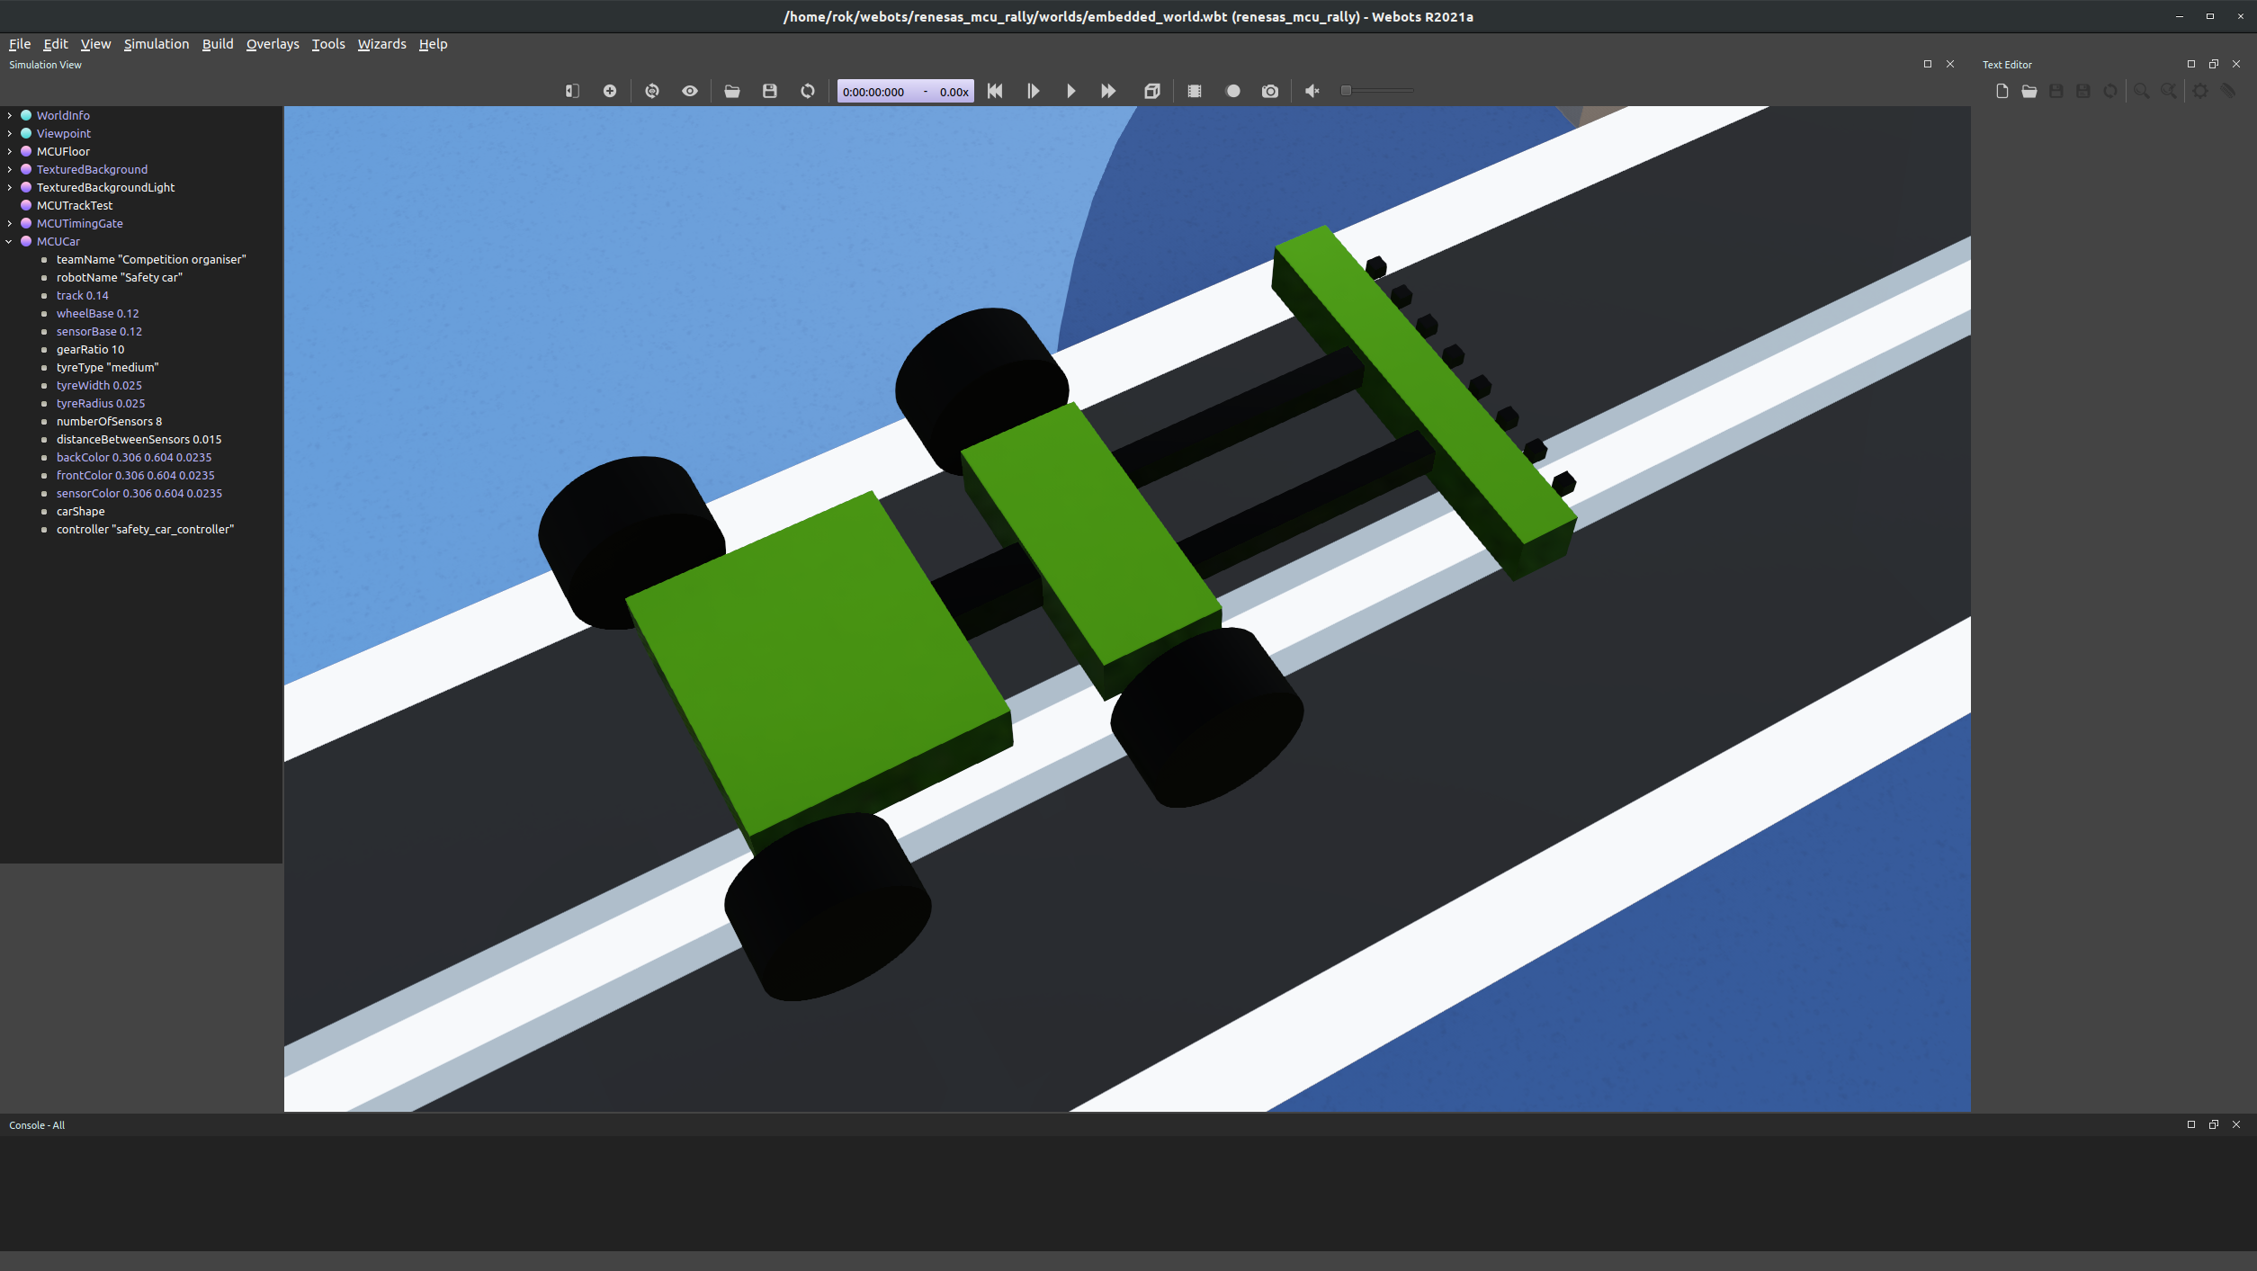Adjust the volume slider in the toolbar
Viewport: 2257px width, 1271px height.
click(1376, 90)
